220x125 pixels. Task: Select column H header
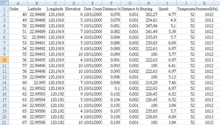pyautogui.click(x=149, y=3)
